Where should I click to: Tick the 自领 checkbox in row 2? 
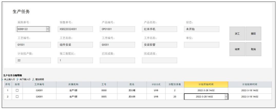click(17, 97)
